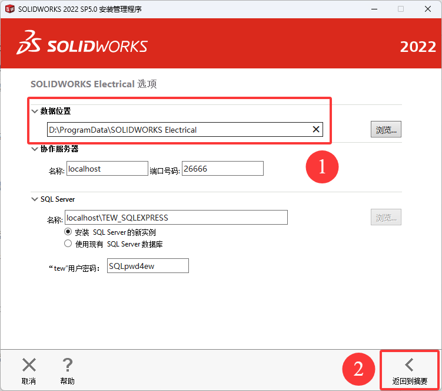Click the SOLIDWORKS Electrical 选项 heading
The width and height of the screenshot is (442, 391).
click(x=94, y=84)
